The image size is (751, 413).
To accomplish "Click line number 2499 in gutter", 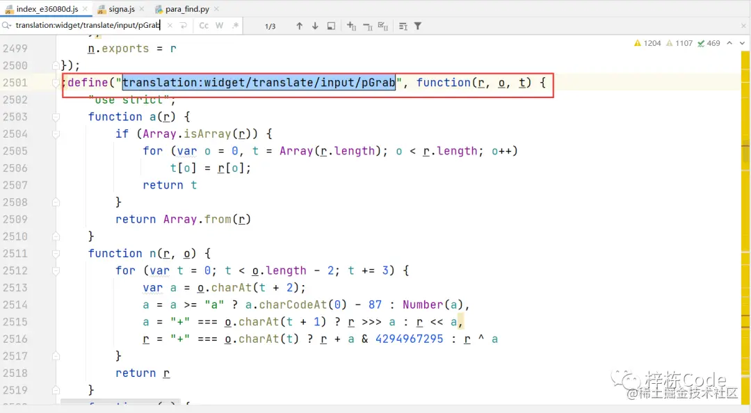I will pos(15,49).
